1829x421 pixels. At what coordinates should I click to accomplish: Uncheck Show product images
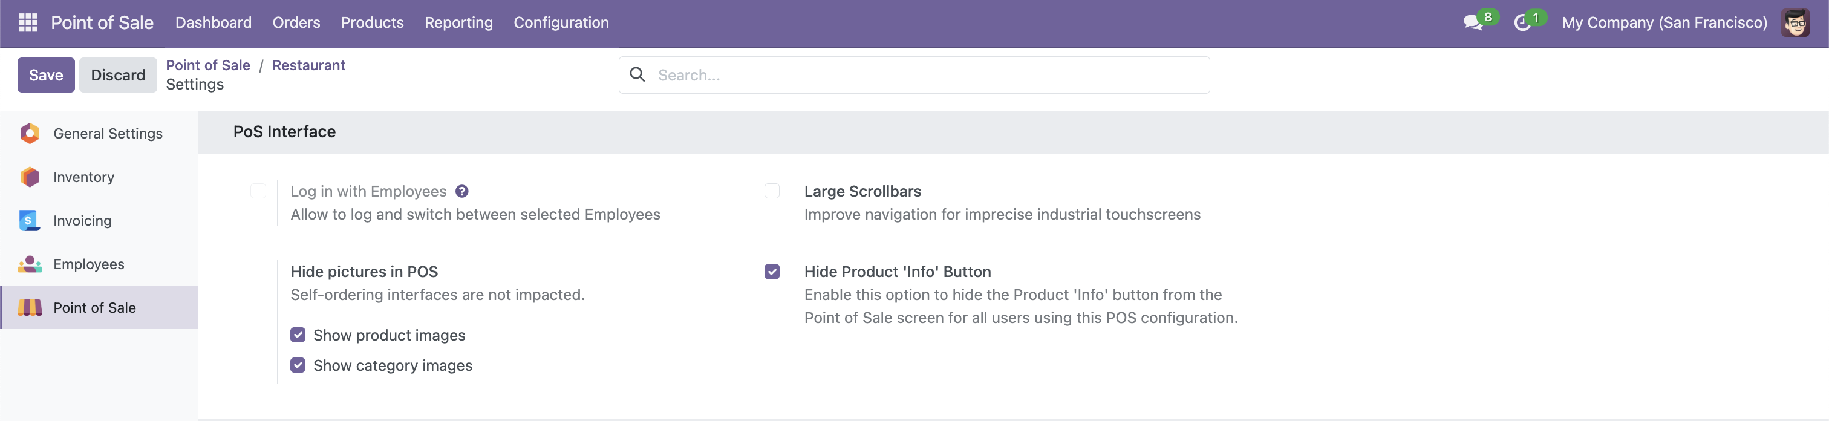[298, 335]
